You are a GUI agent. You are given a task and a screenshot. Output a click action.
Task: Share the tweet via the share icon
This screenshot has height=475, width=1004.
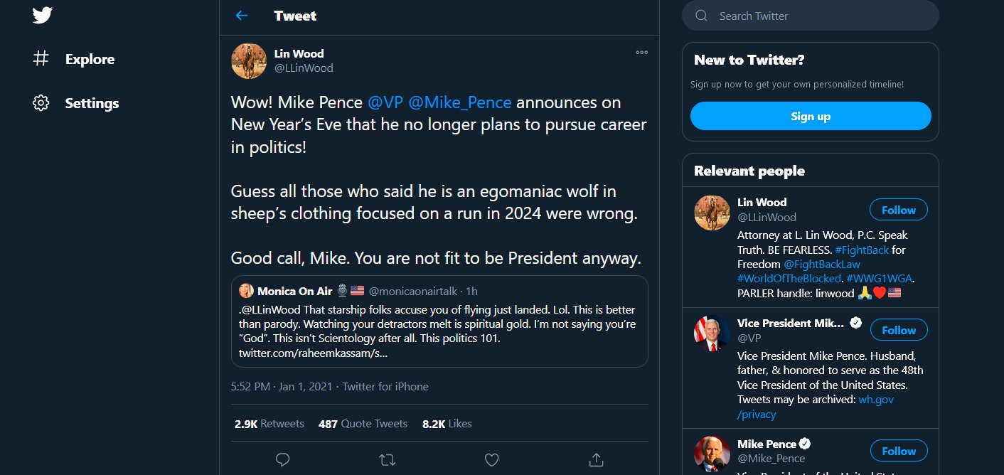[x=597, y=460]
